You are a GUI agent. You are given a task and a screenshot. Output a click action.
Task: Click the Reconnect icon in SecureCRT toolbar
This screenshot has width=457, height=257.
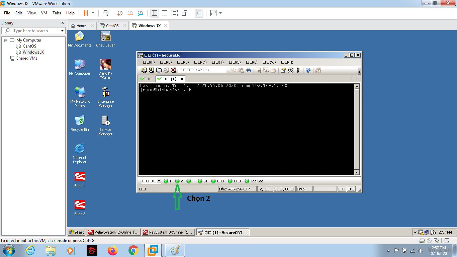click(x=166, y=70)
